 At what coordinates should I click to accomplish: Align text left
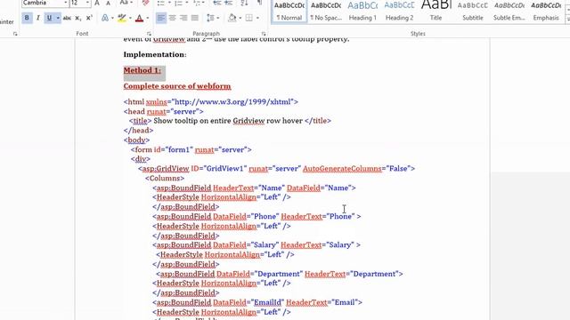coord(161,18)
